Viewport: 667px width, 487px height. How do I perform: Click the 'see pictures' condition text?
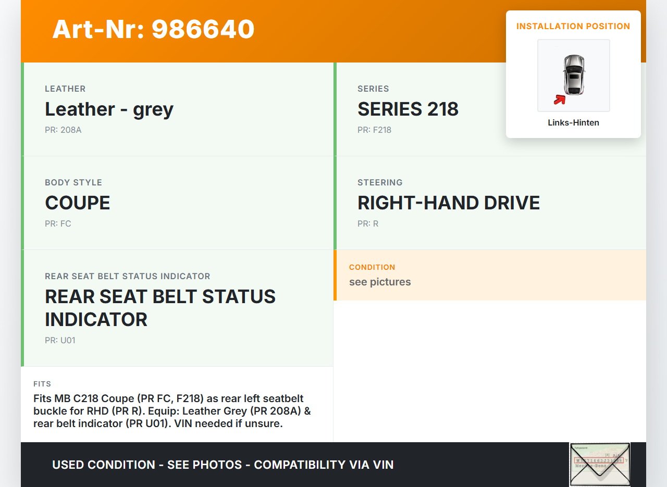[380, 282]
